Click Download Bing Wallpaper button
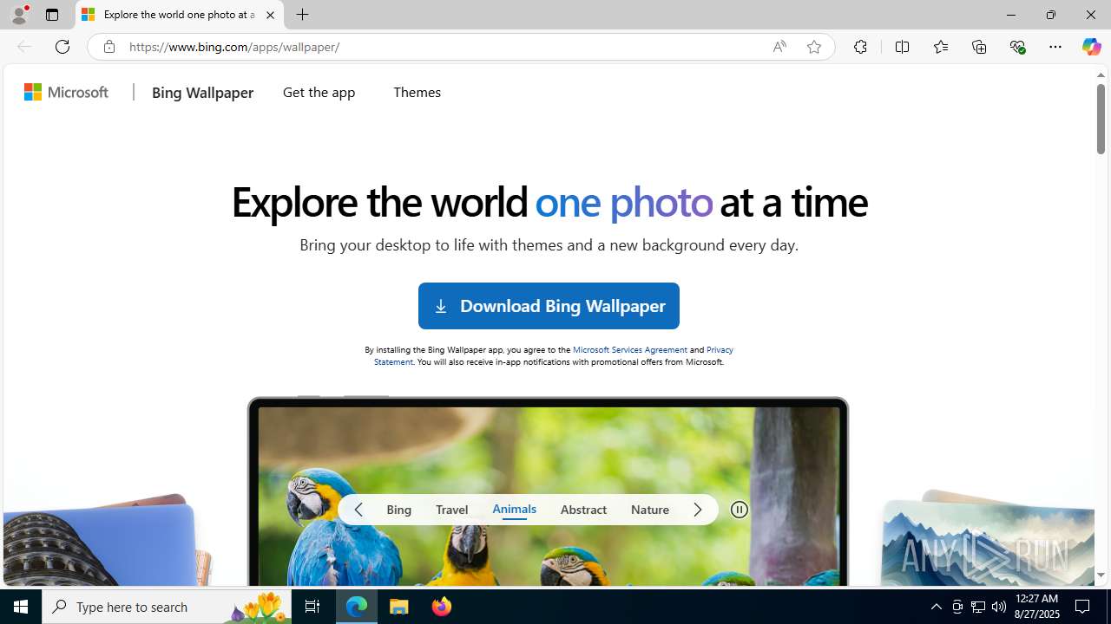Image resolution: width=1111 pixels, height=624 pixels. coord(549,306)
